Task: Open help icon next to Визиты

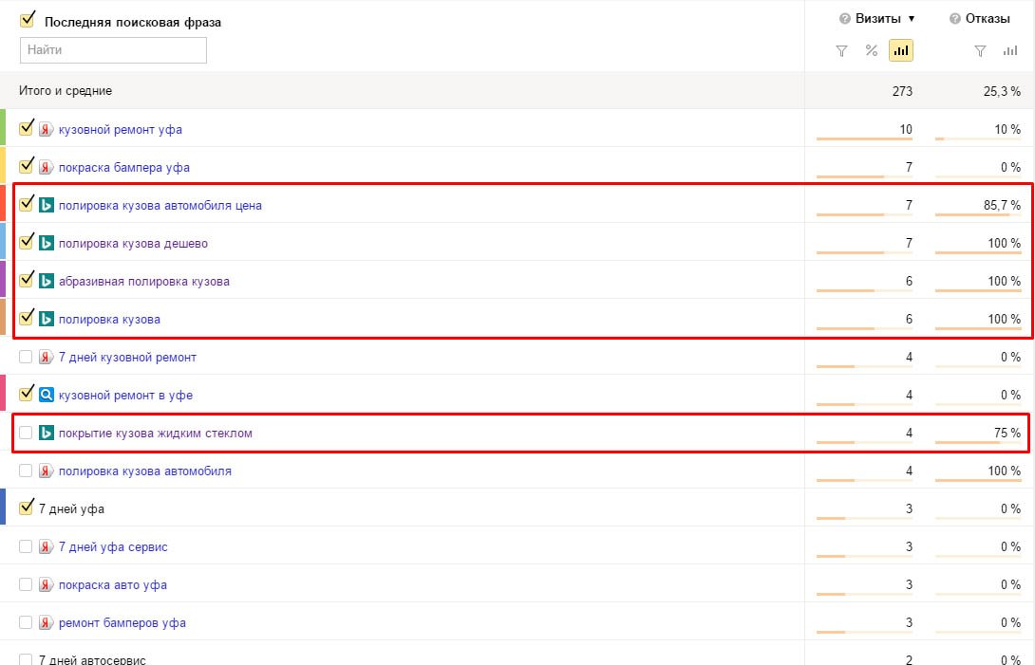Action: click(844, 19)
